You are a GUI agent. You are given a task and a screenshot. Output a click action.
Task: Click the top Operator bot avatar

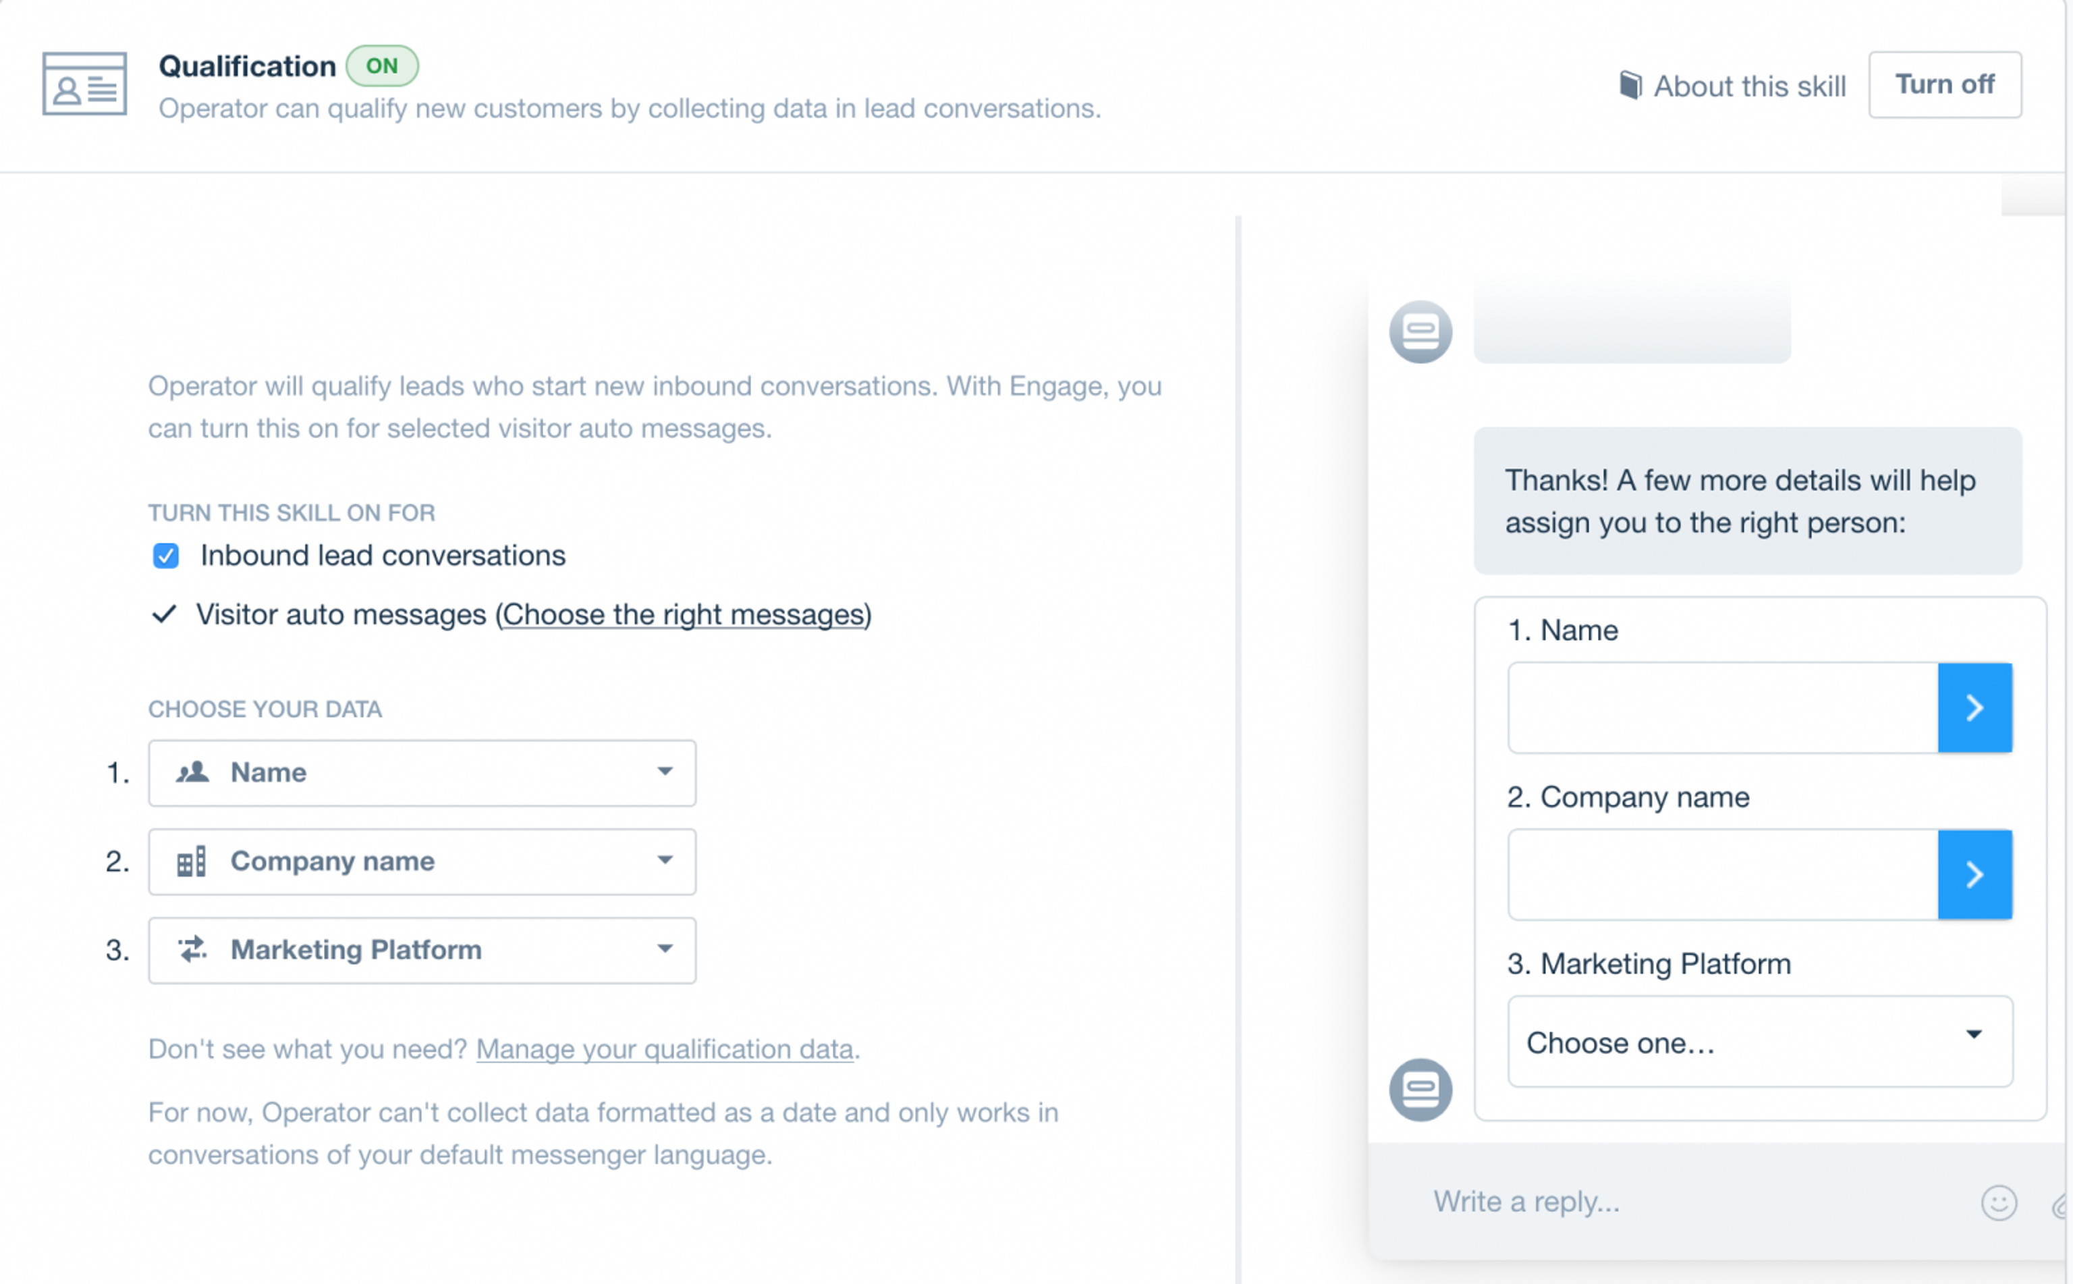tap(1420, 331)
